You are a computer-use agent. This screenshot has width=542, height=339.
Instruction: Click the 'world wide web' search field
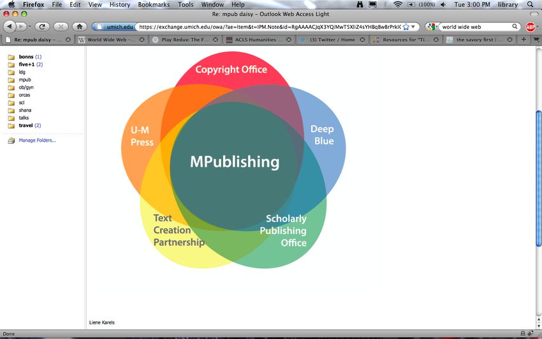tap(475, 27)
